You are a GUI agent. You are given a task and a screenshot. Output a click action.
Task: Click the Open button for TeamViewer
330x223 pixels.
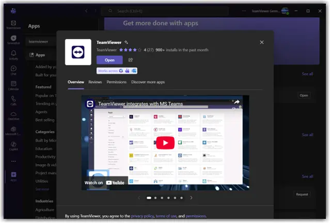(x=109, y=60)
